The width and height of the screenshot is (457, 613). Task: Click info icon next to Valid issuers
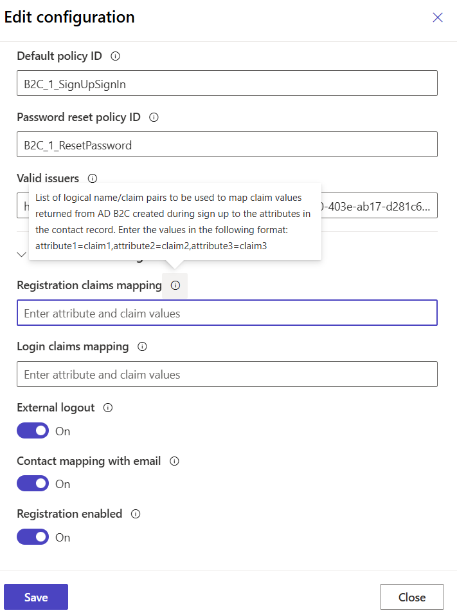93,178
